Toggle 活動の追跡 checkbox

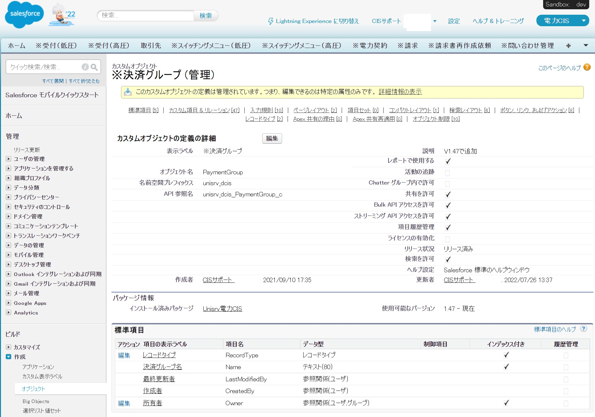pos(448,173)
